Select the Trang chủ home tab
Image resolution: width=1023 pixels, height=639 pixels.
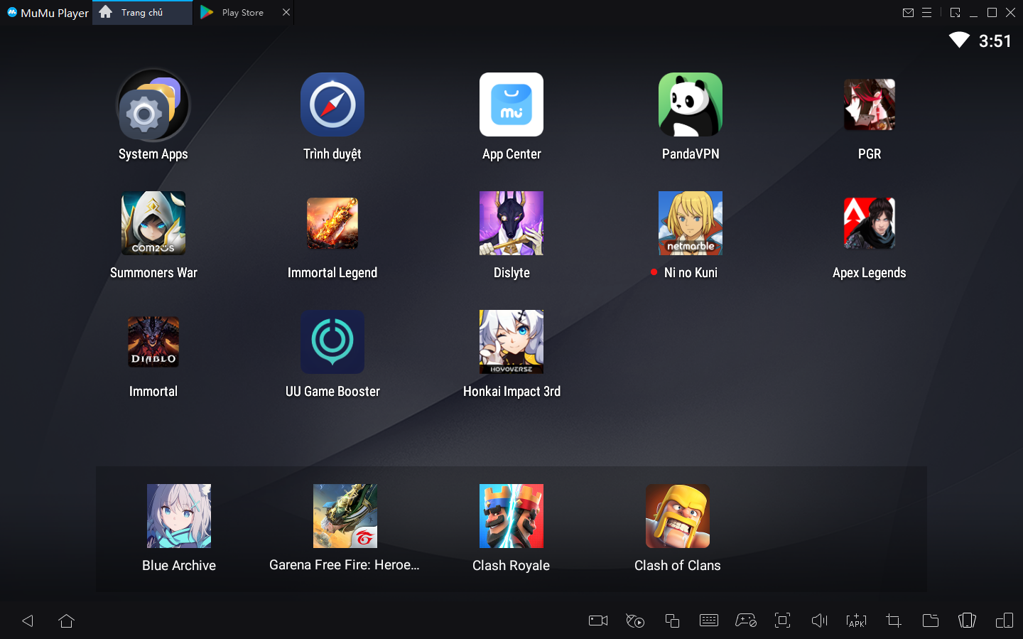tap(141, 13)
